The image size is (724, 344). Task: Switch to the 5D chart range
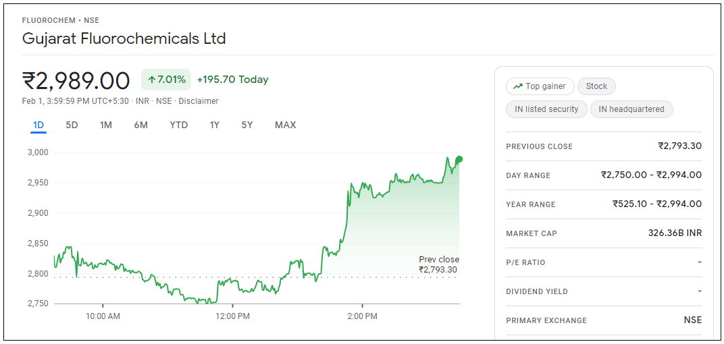[x=72, y=125]
